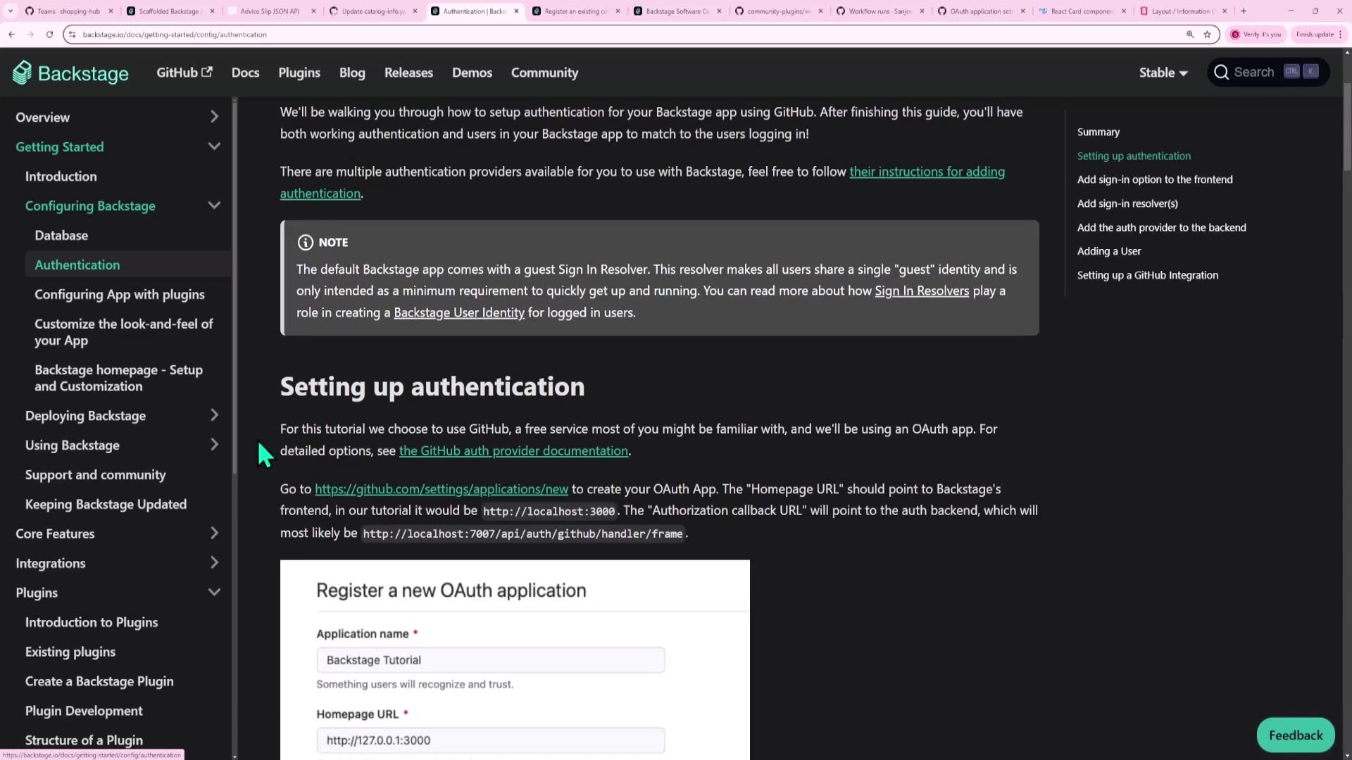Click the page vertical scrollbar
Screen dimensions: 1352x760
point(1346,127)
